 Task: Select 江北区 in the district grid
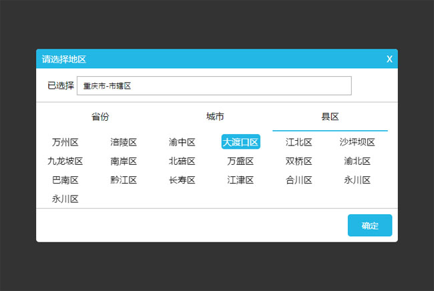299,142
